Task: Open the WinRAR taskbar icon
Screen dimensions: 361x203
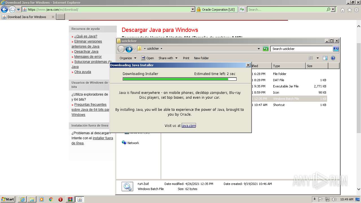Action: [x=70, y=199]
